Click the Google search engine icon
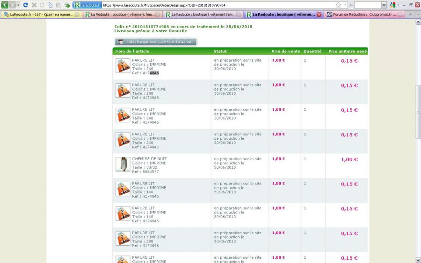 (x=392, y=5)
